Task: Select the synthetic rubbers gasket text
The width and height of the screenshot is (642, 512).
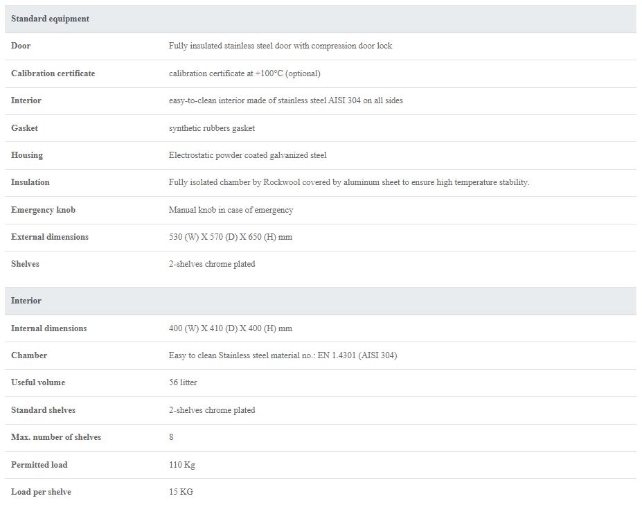Action: pos(212,128)
